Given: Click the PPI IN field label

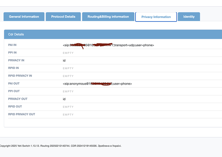Looking at the screenshot, I should [x=13, y=53].
